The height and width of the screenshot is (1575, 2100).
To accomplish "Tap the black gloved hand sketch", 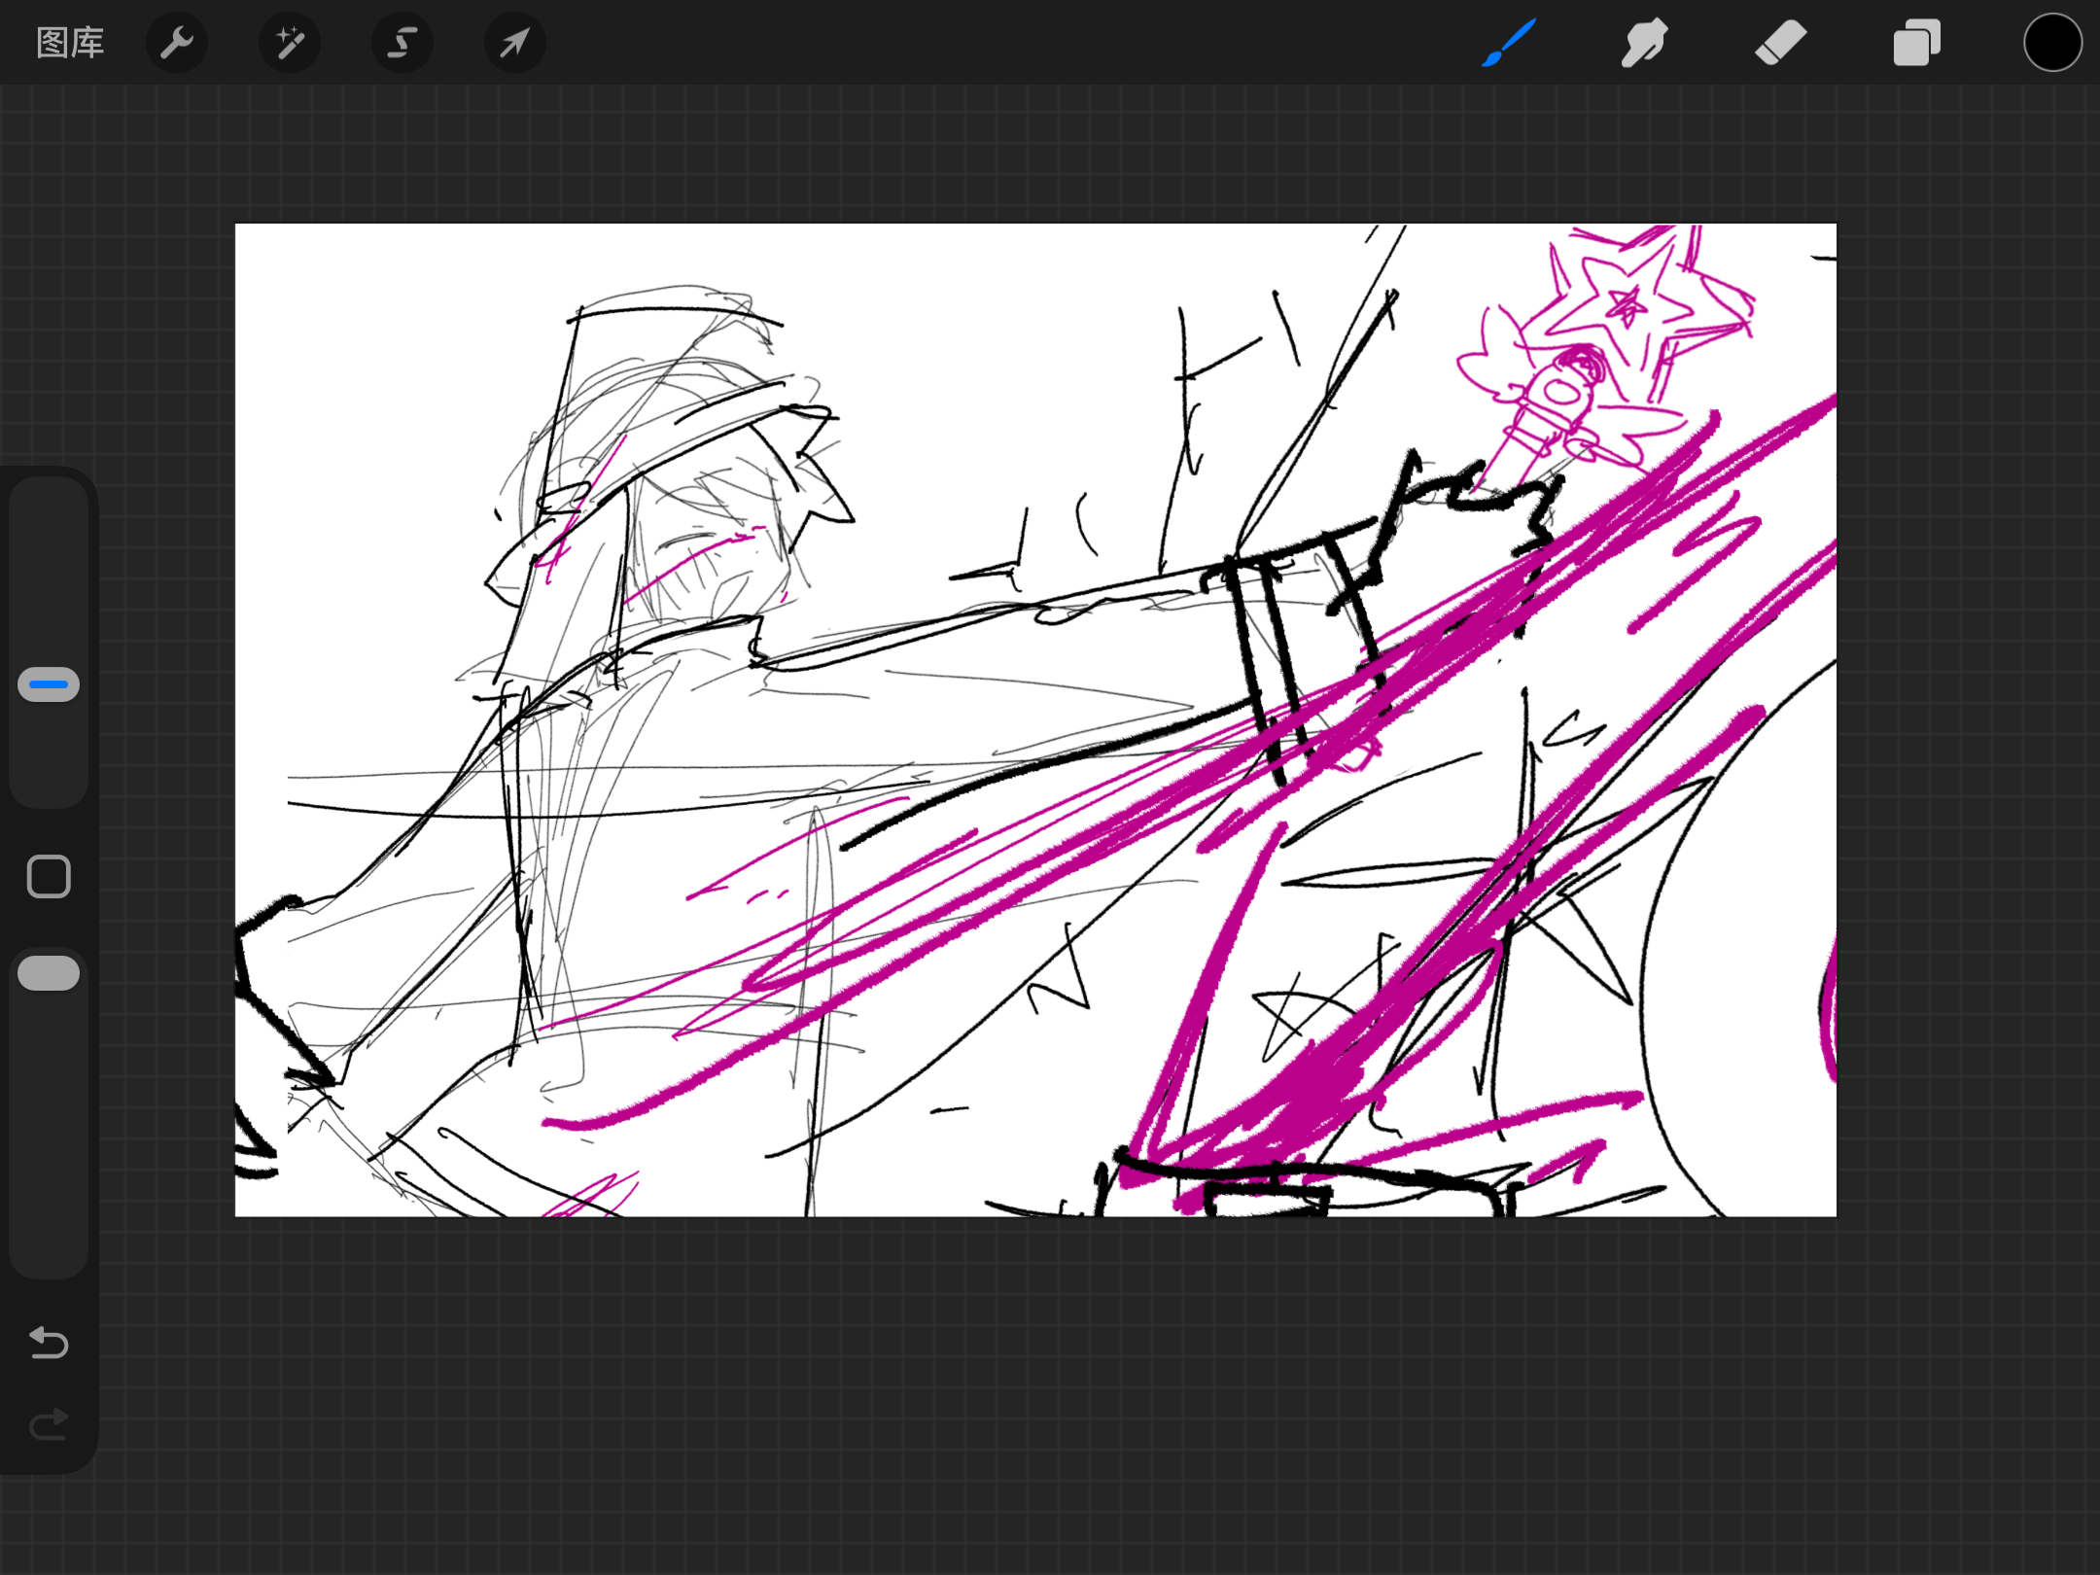I will (1468, 515).
